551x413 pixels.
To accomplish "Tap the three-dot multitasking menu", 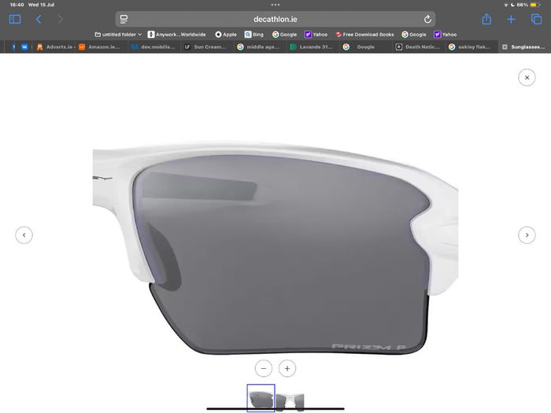I will click(x=275, y=5).
